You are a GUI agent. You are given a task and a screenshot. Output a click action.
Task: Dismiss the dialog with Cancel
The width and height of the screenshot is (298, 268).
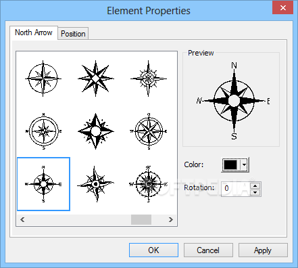[x=208, y=250]
